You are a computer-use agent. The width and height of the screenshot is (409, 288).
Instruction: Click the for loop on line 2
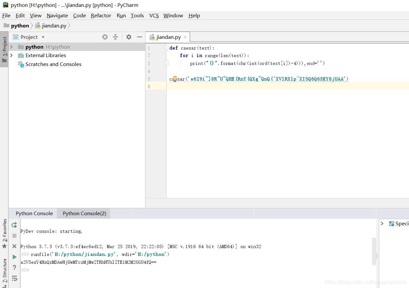coord(214,56)
